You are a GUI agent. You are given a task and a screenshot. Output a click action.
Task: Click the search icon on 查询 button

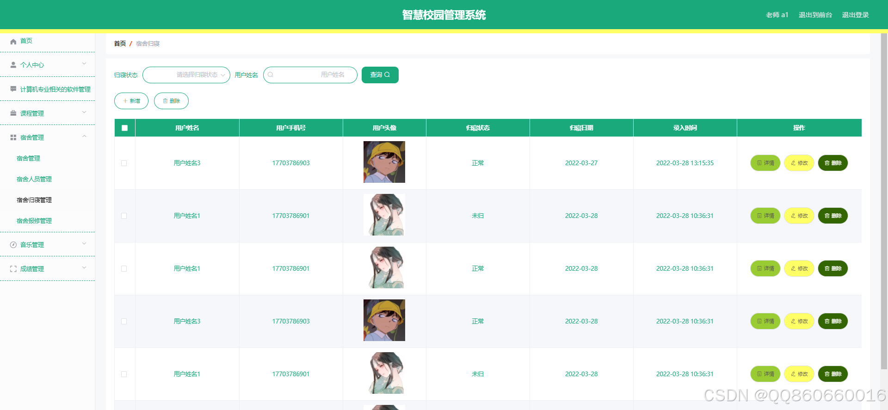point(387,75)
